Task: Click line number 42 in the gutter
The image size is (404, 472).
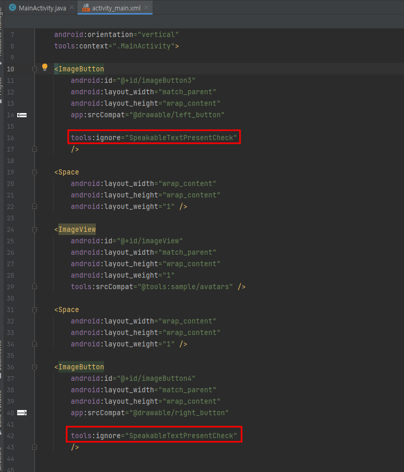Action: 10,436
